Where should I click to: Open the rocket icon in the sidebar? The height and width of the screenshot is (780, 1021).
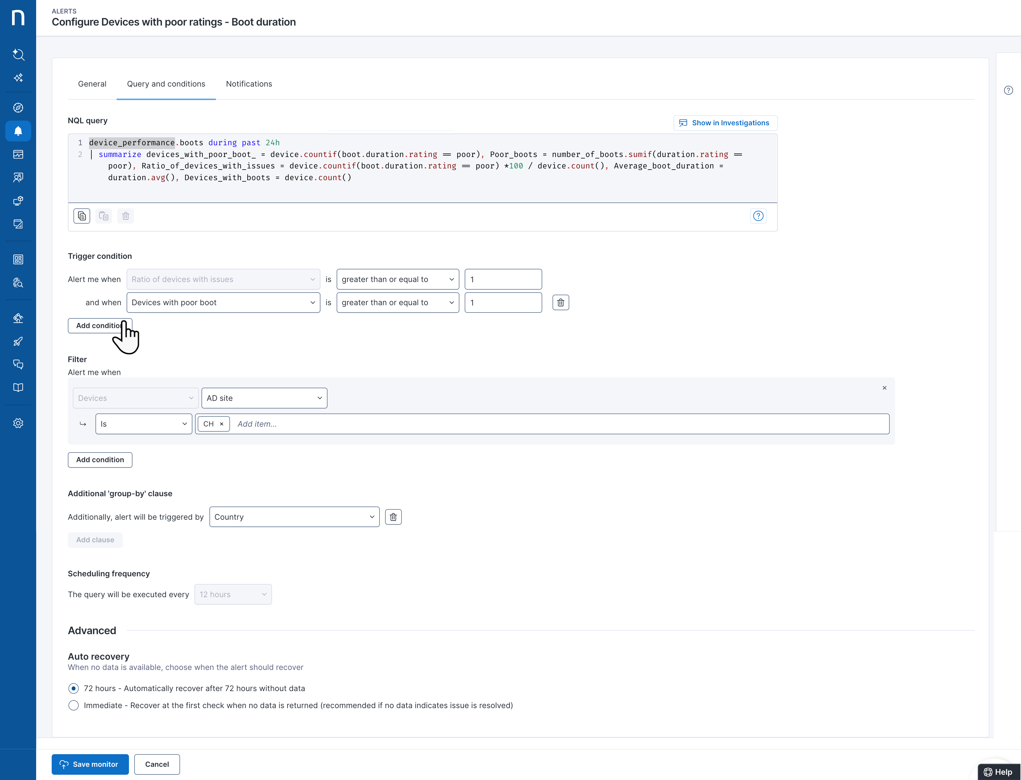click(18, 341)
